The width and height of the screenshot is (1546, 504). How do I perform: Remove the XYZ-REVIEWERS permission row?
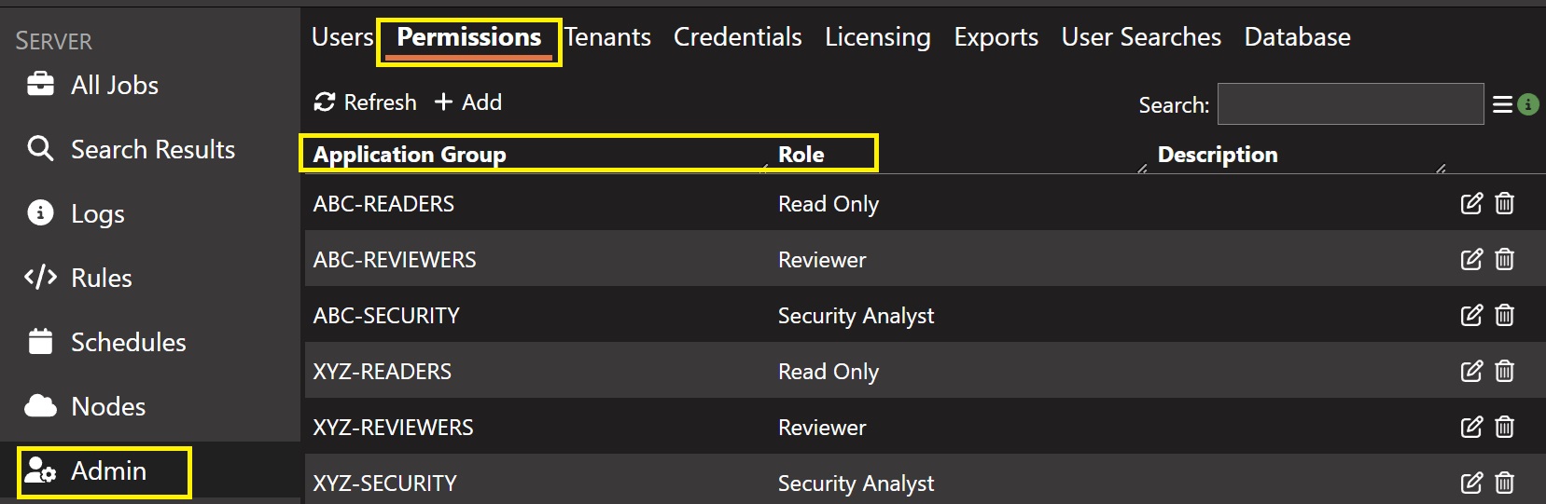pos(1504,427)
